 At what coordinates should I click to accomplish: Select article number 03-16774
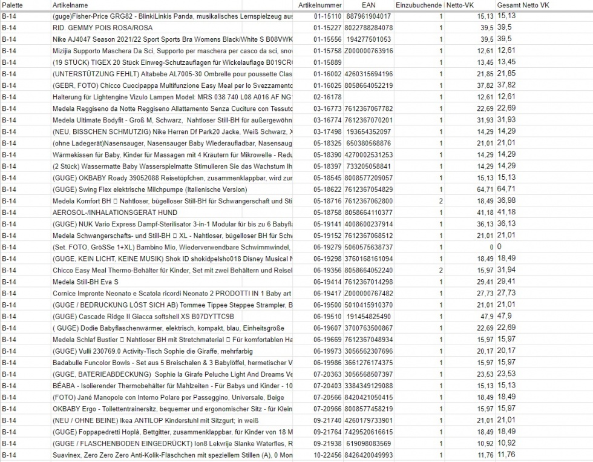(x=327, y=120)
